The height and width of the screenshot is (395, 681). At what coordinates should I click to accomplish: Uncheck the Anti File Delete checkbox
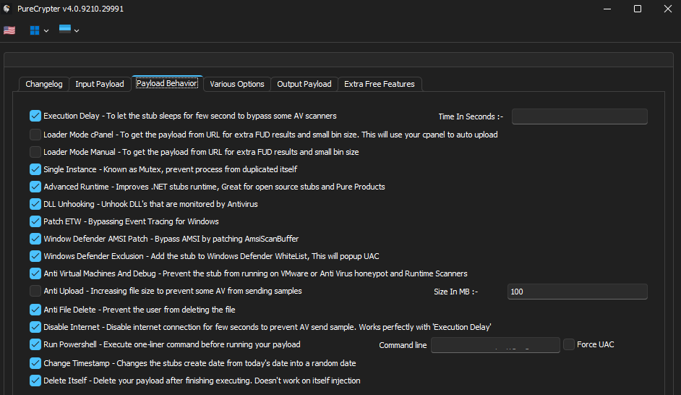[35, 310]
